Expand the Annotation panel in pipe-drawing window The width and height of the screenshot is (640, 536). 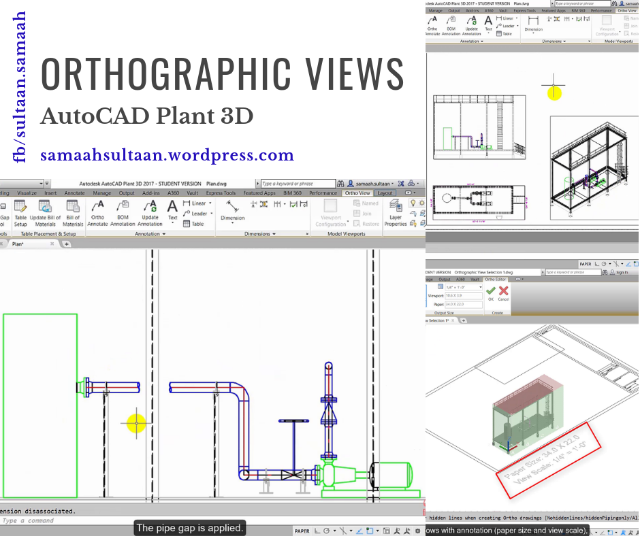click(150, 234)
